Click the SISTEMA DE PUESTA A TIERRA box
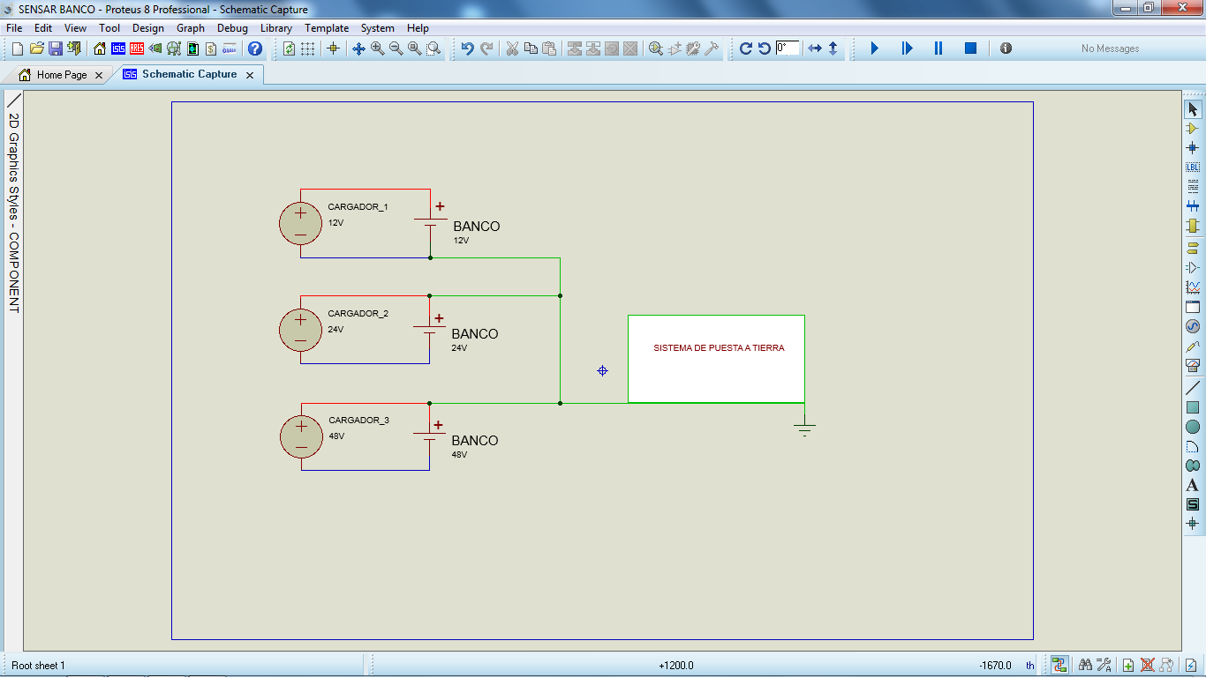This screenshot has width=1206, height=678. [x=716, y=358]
